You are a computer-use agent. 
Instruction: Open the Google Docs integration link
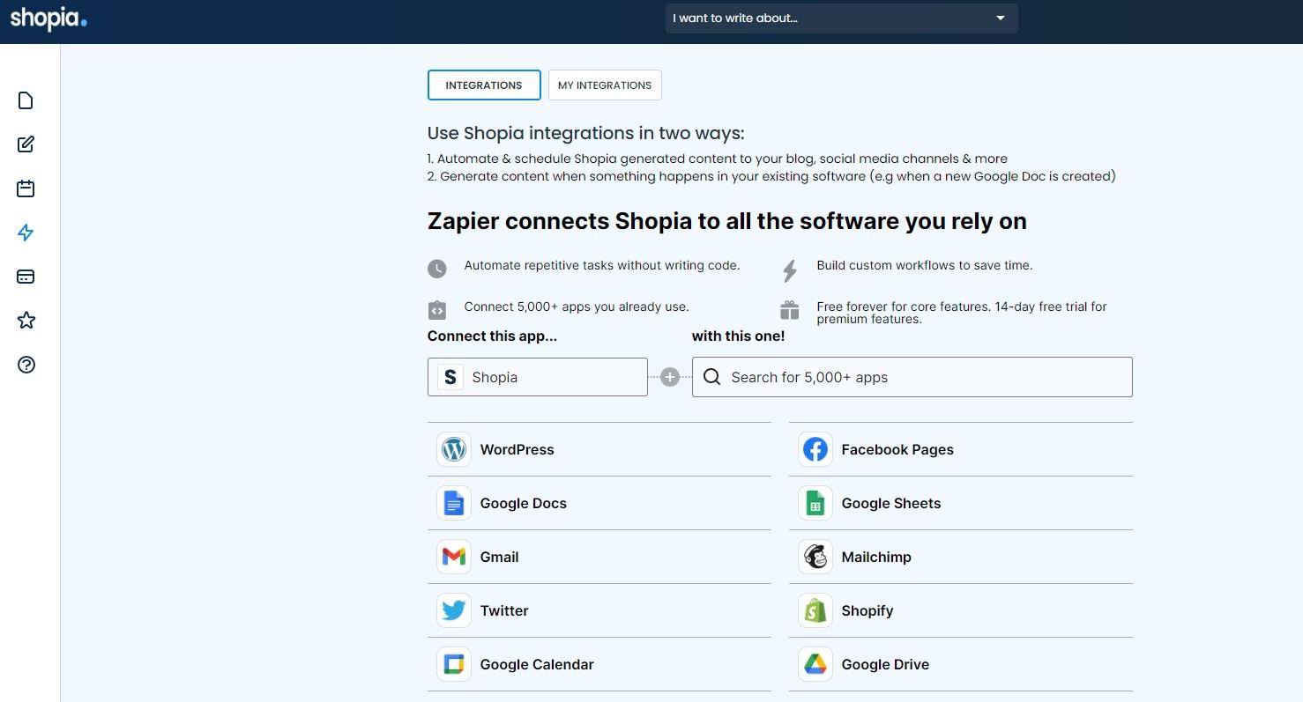(599, 503)
